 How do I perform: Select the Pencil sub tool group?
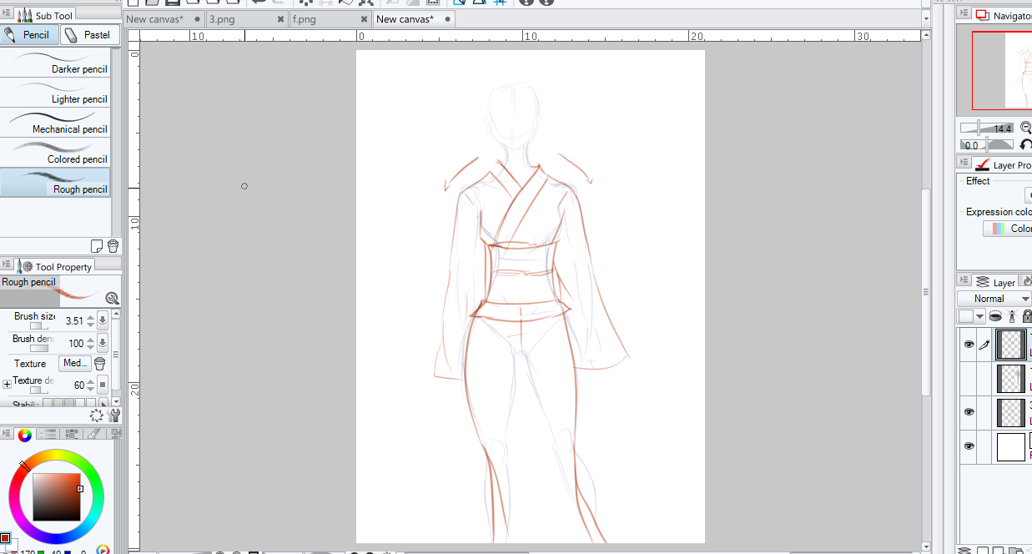(x=29, y=35)
